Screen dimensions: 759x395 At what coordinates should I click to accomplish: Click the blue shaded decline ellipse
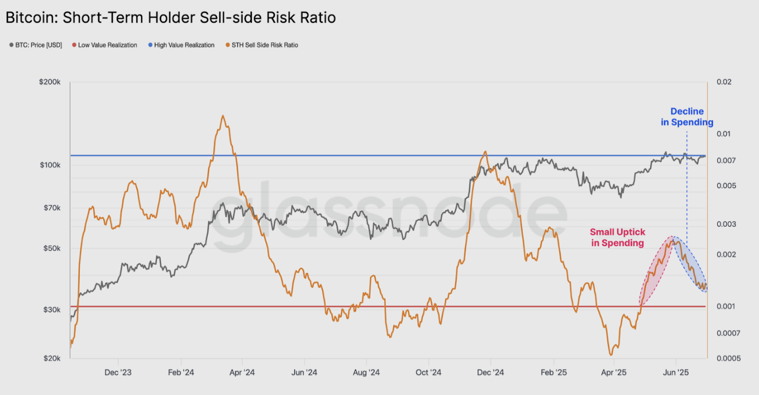pyautogui.click(x=689, y=266)
